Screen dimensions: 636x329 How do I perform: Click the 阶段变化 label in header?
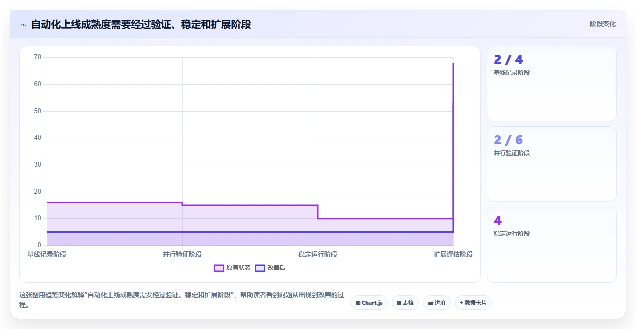pyautogui.click(x=603, y=24)
